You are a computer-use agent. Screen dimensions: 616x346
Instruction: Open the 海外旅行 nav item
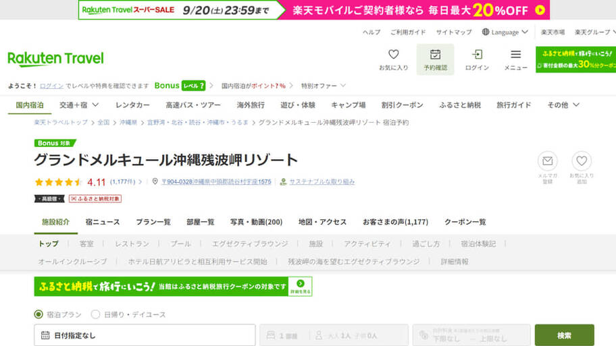251,105
